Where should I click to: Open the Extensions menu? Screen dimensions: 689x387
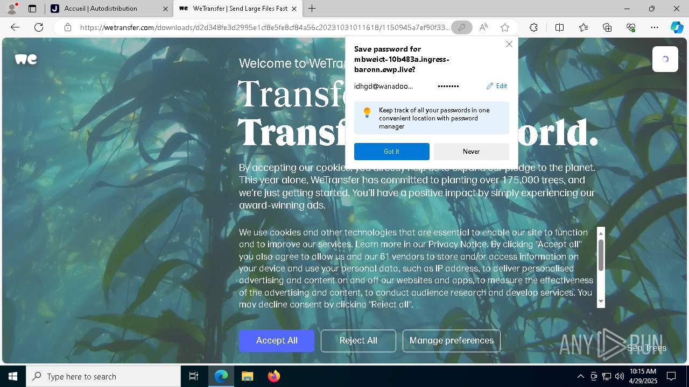(533, 27)
